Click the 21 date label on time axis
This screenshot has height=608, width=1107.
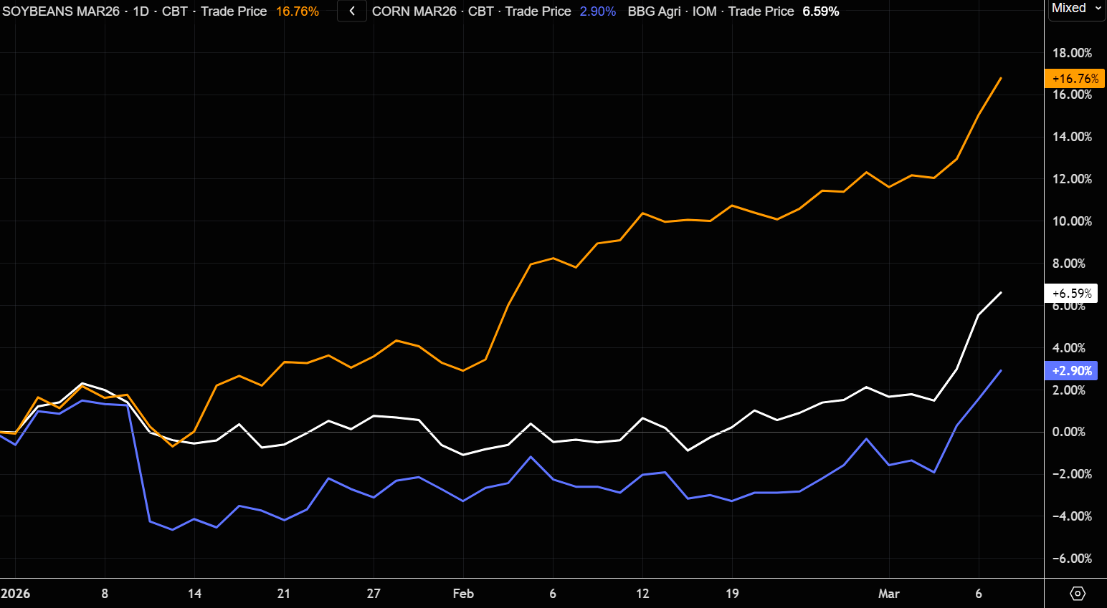pyautogui.click(x=284, y=594)
